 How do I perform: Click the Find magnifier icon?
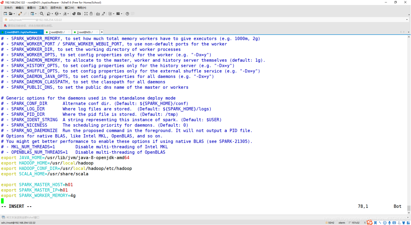42,14
